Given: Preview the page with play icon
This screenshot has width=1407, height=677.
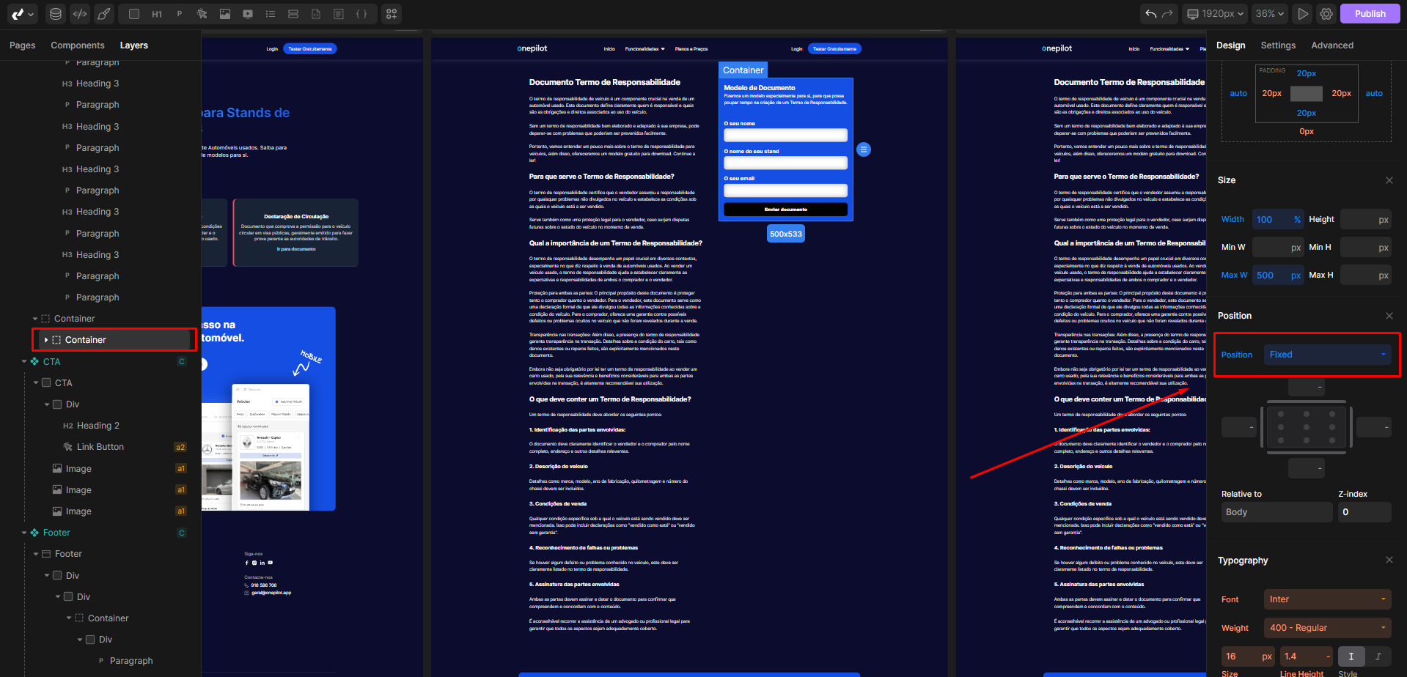Looking at the screenshot, I should [x=1303, y=14].
